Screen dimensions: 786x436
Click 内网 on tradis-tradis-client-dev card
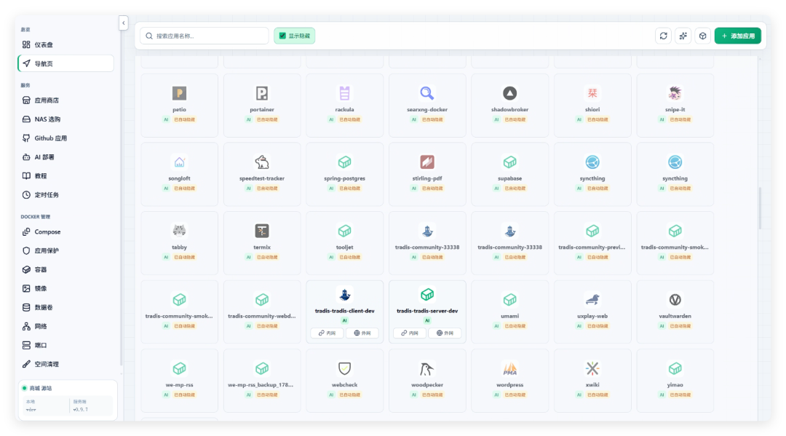327,333
